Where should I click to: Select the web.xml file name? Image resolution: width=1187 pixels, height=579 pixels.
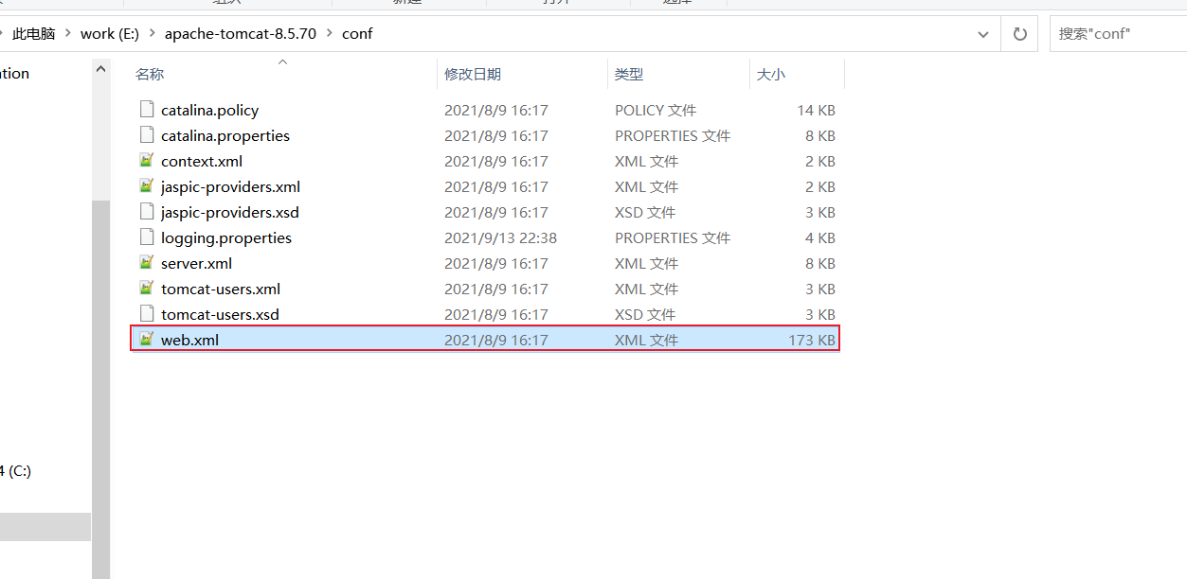[189, 340]
